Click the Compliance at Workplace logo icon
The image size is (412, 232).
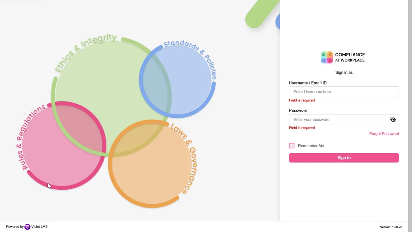327,57
